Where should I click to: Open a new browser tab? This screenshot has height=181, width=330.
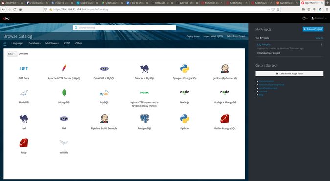point(327,3)
